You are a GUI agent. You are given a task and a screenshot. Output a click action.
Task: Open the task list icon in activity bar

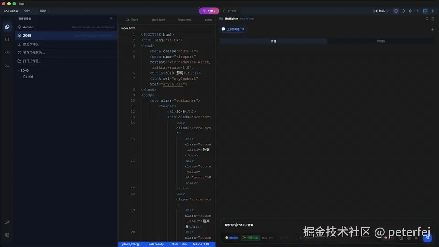[x=7, y=65]
